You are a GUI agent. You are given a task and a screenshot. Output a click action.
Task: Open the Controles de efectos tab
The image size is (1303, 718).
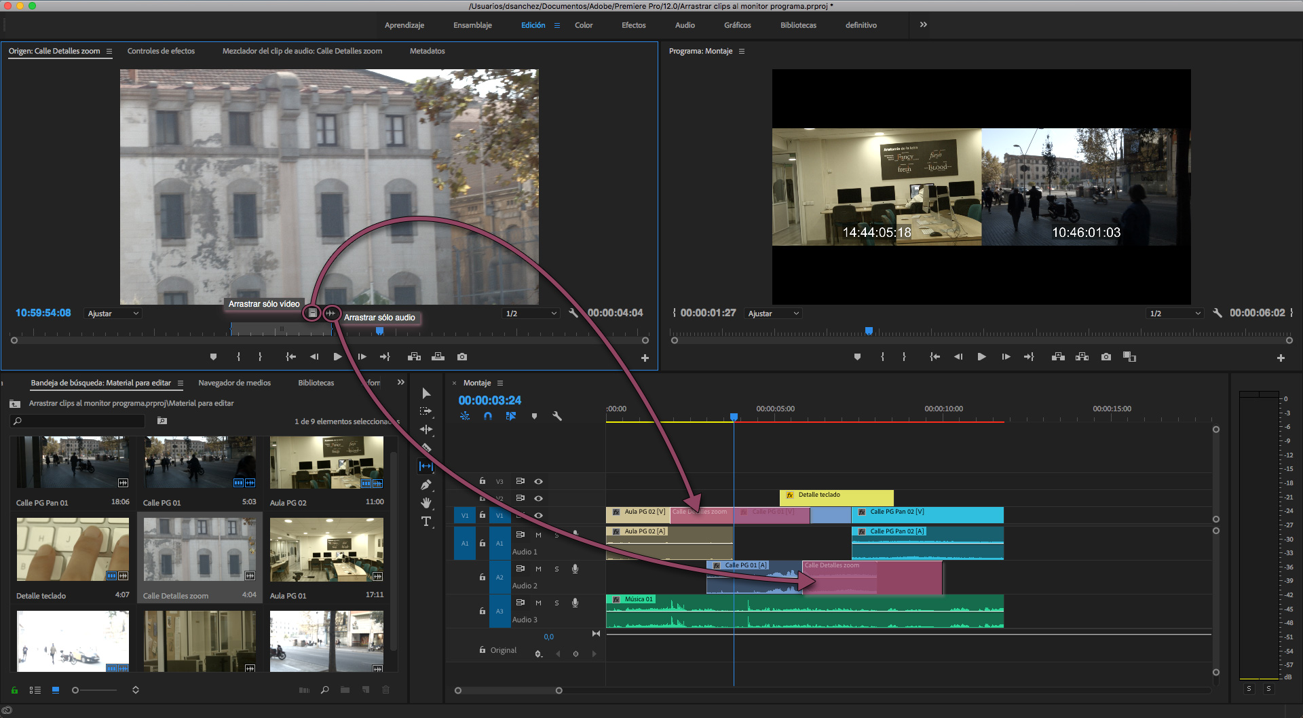(x=161, y=51)
